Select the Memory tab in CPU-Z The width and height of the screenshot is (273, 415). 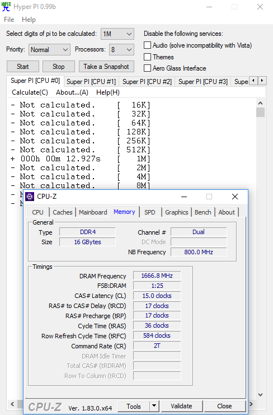tap(125, 212)
